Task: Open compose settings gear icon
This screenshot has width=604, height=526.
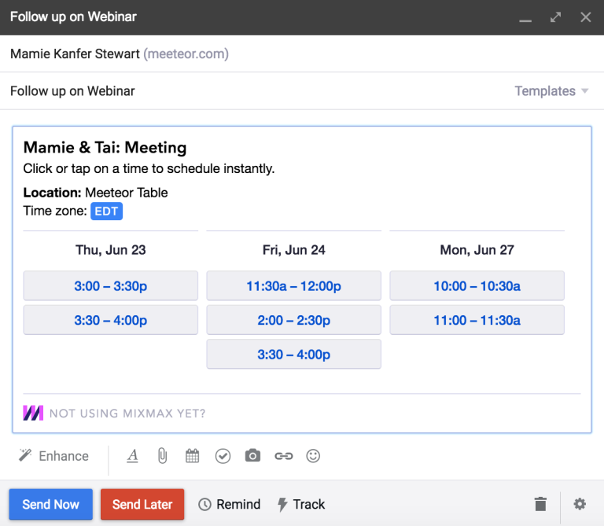Action: (x=580, y=504)
